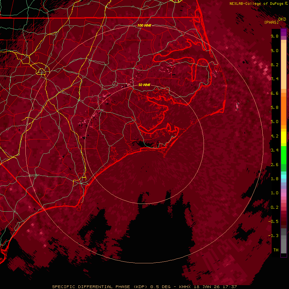Click the 2.6 legend value
The height and width of the screenshot is (289, 289).
tap(275, 165)
